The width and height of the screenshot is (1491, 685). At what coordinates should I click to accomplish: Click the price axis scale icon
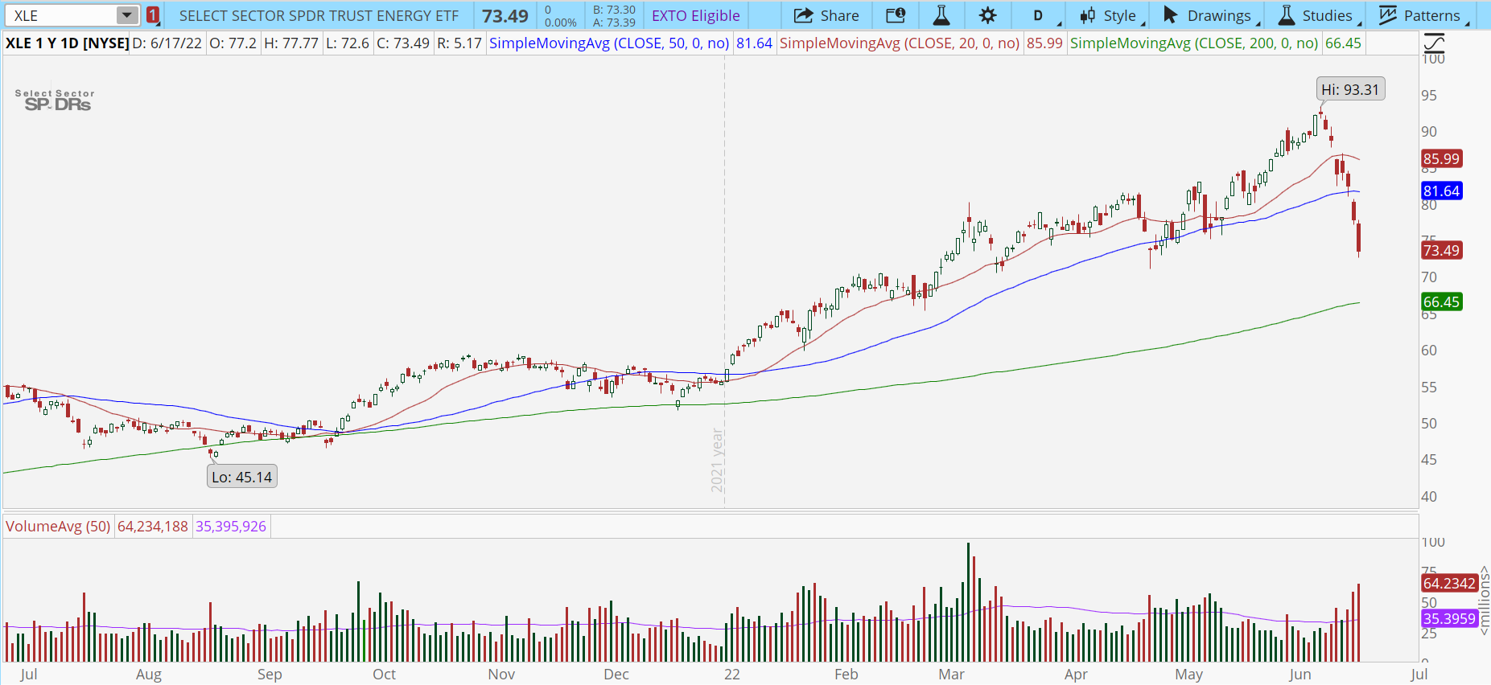click(1434, 43)
